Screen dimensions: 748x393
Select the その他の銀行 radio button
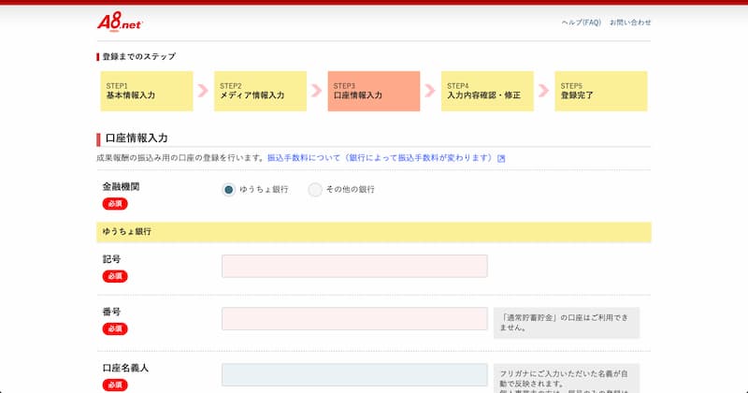[x=315, y=190]
